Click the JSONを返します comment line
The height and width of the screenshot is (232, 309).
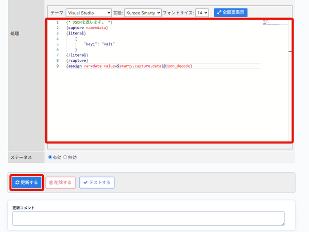tap(89, 22)
